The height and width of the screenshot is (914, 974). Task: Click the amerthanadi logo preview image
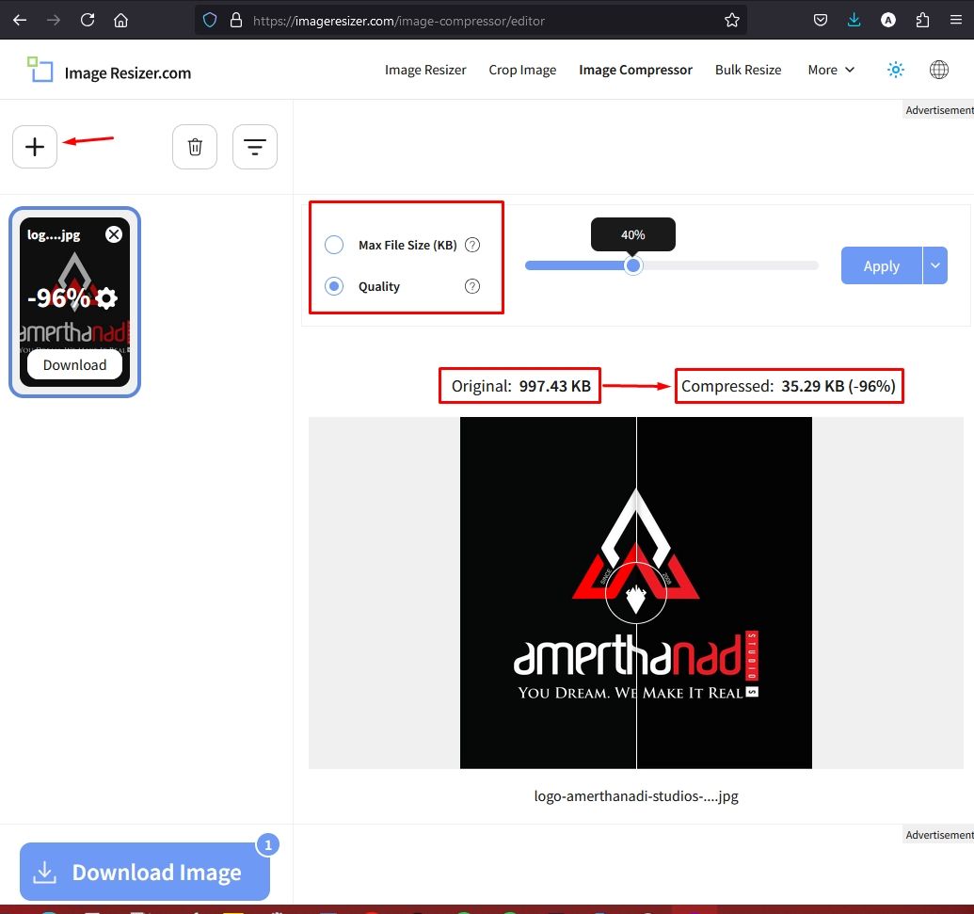point(635,593)
